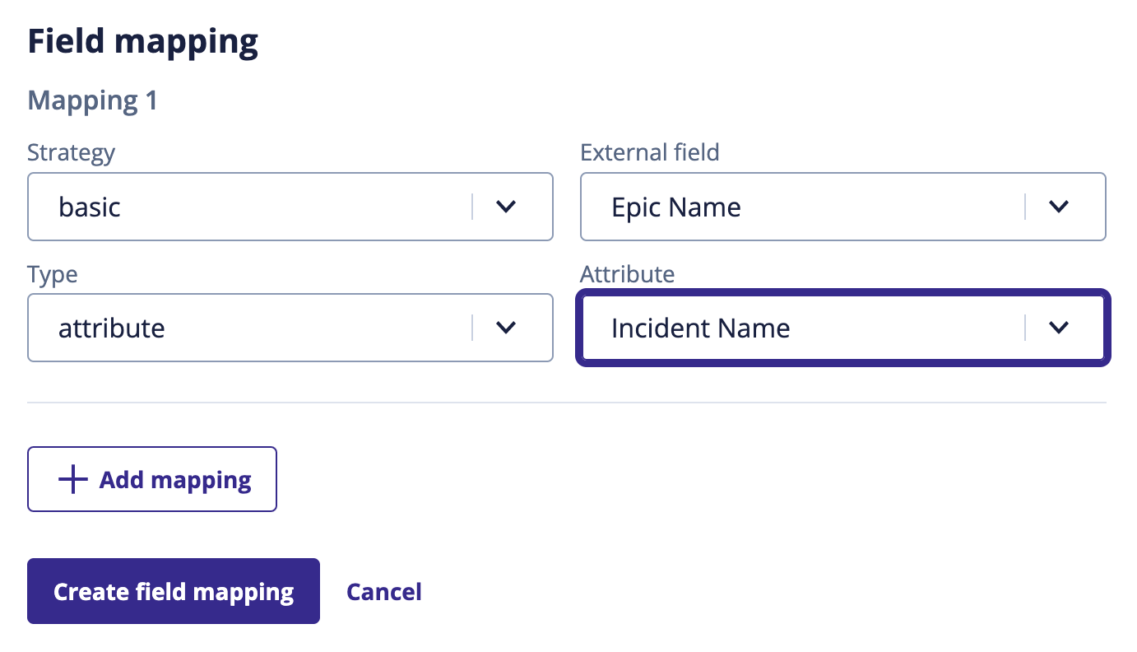1137x652 pixels.
Task: Open the Type dropdown showing attribute
Action: pos(247,328)
